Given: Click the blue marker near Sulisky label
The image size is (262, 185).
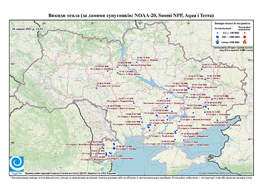Looking at the screenshot, I should [x=96, y=88].
